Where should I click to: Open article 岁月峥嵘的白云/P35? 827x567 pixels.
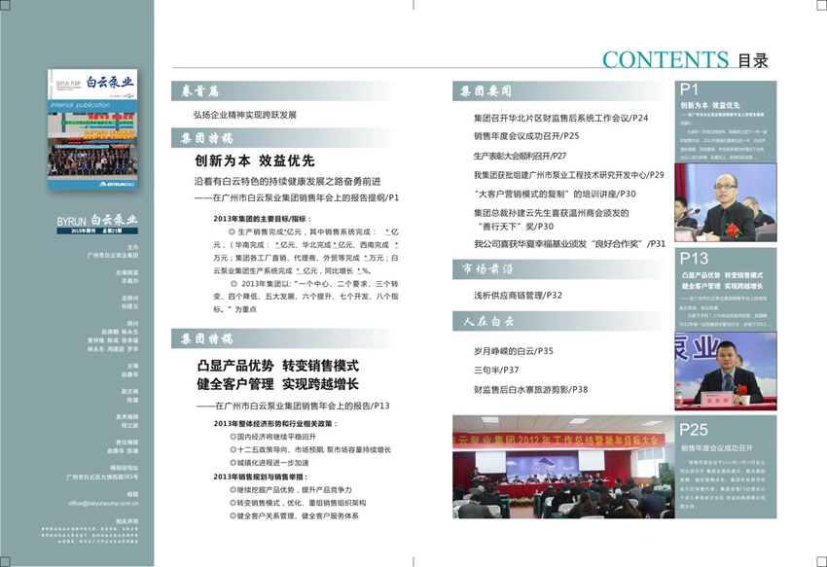(x=513, y=350)
